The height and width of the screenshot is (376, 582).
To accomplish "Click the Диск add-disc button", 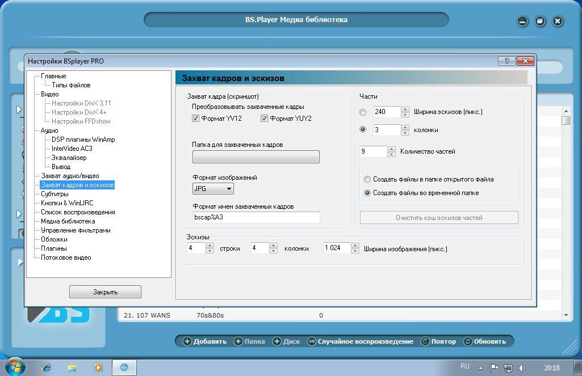I will tap(286, 341).
